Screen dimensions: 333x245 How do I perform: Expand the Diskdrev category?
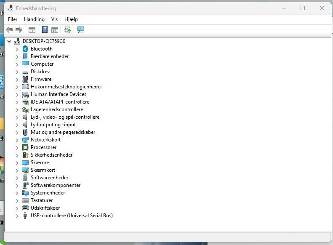[17, 72]
